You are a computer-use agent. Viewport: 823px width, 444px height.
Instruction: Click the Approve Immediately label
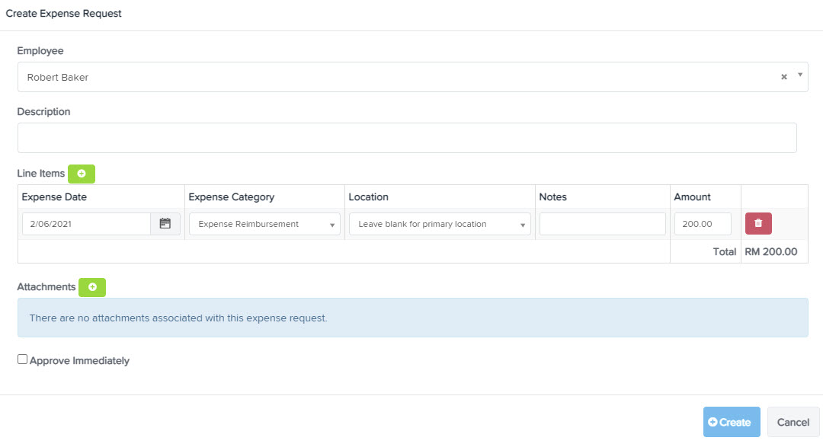(x=79, y=360)
